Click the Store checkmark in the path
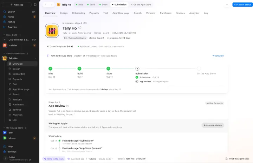This screenshot has height=163, width=253. click(108, 69)
